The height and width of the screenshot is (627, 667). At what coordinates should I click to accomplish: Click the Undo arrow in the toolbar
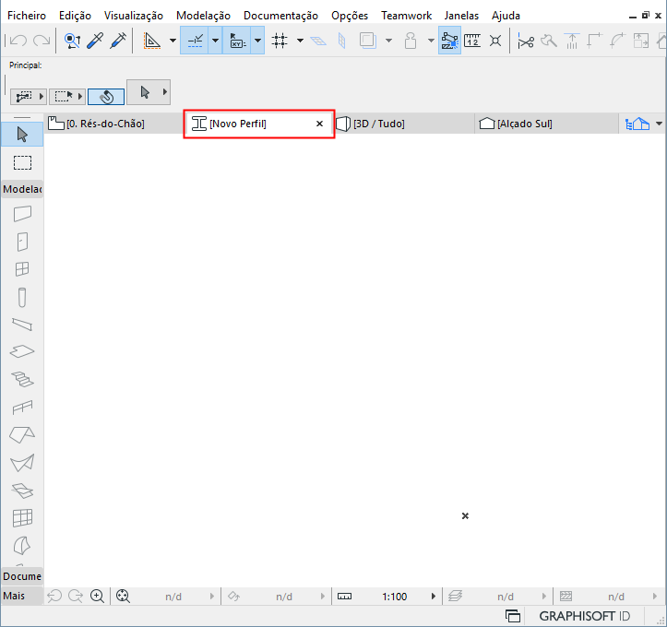[x=18, y=41]
